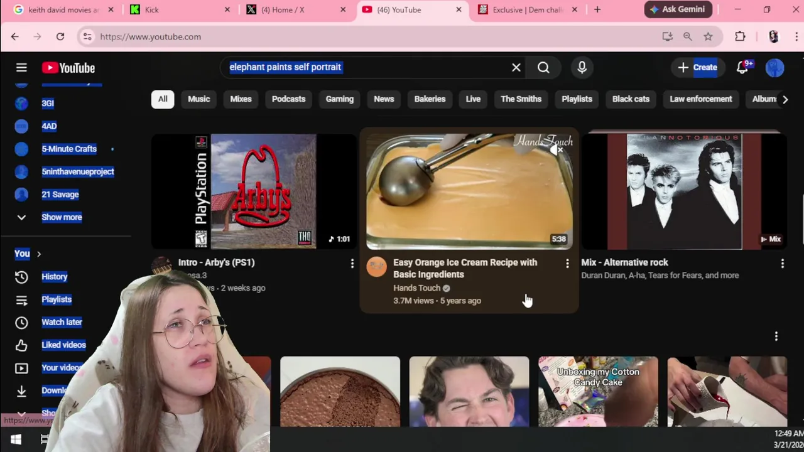This screenshot has width=804, height=452.
Task: Open the Hands Touch channel name link
Action: click(x=417, y=288)
